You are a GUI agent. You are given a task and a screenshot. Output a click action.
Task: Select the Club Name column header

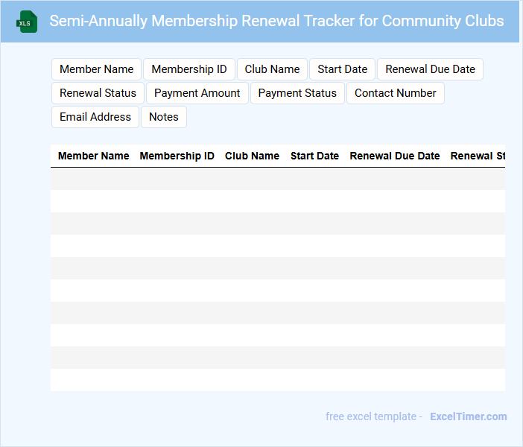click(x=252, y=156)
